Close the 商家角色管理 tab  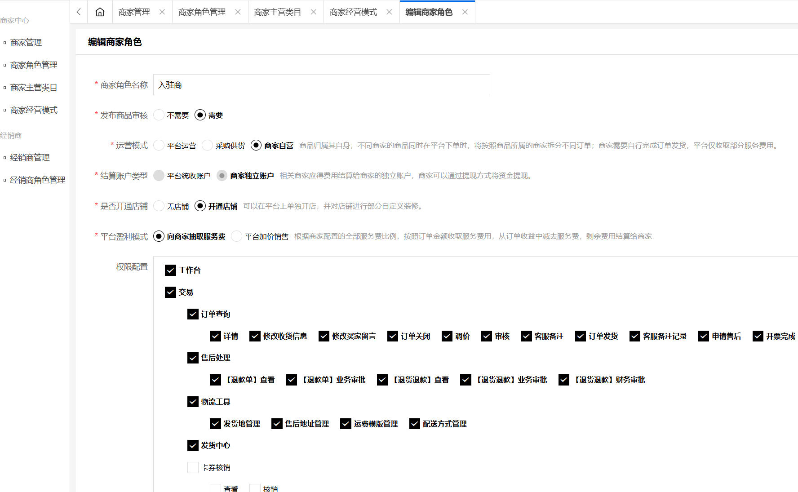click(x=238, y=12)
